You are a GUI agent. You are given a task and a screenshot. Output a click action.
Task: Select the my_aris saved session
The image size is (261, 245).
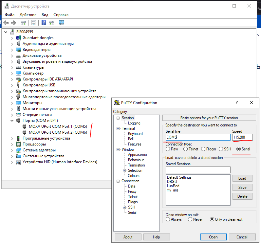click(x=173, y=190)
